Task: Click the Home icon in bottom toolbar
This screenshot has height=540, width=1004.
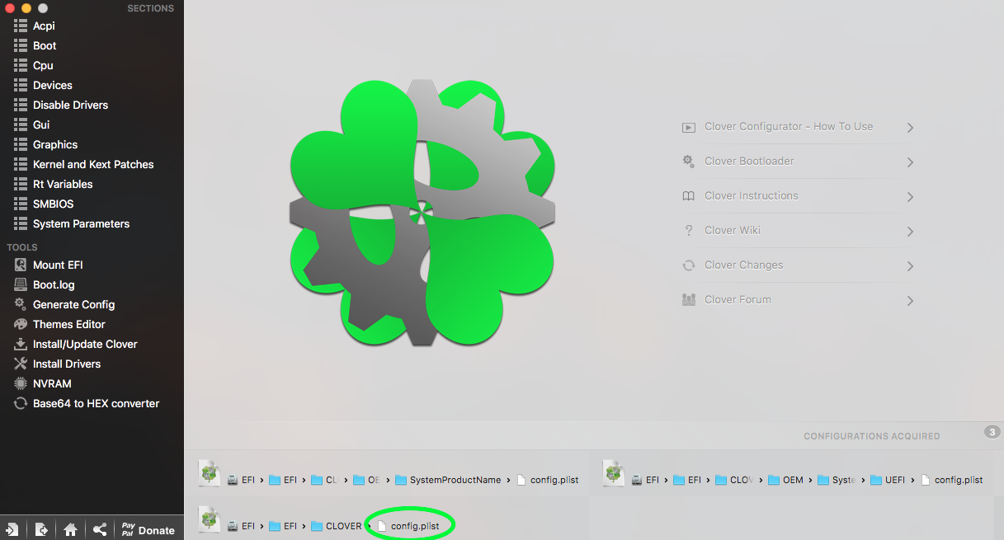Action: coord(70,529)
